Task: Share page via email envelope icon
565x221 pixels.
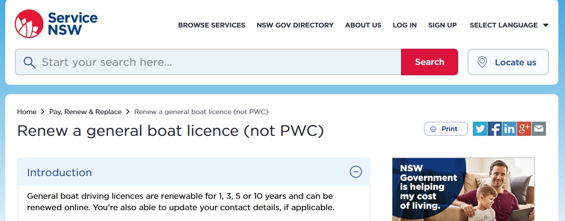Action: (x=539, y=129)
